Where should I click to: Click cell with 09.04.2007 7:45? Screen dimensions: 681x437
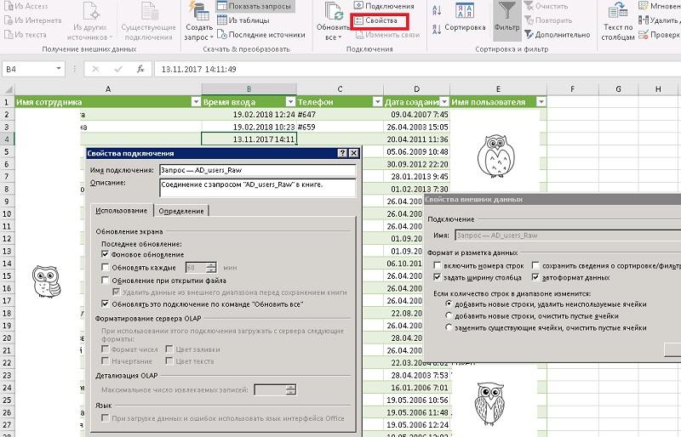click(416, 115)
